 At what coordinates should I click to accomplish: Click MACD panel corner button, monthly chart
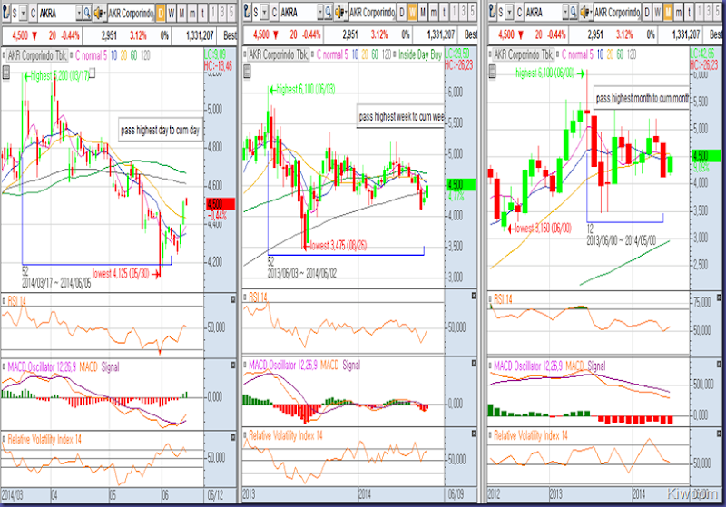(719, 364)
